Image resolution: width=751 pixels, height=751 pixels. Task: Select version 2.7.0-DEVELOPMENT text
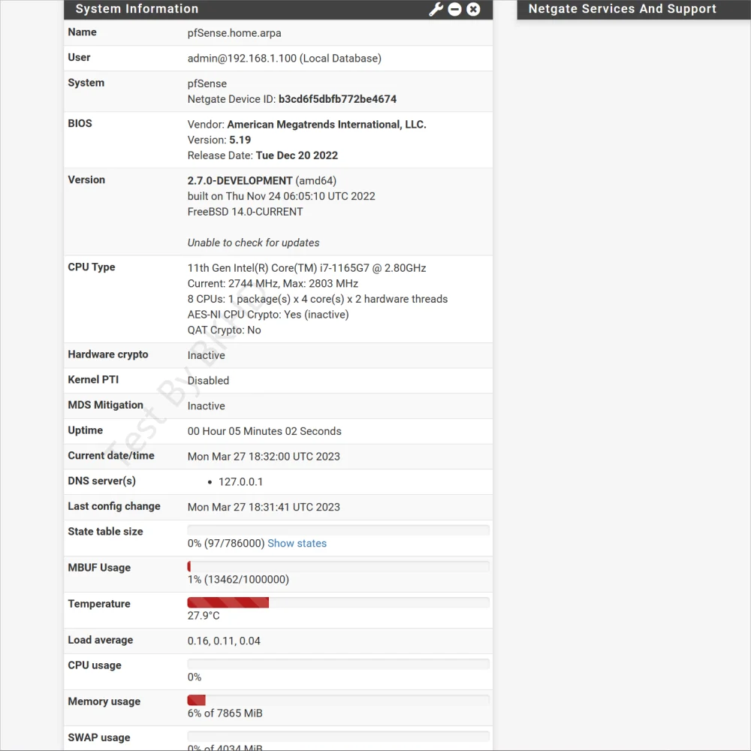(x=240, y=180)
